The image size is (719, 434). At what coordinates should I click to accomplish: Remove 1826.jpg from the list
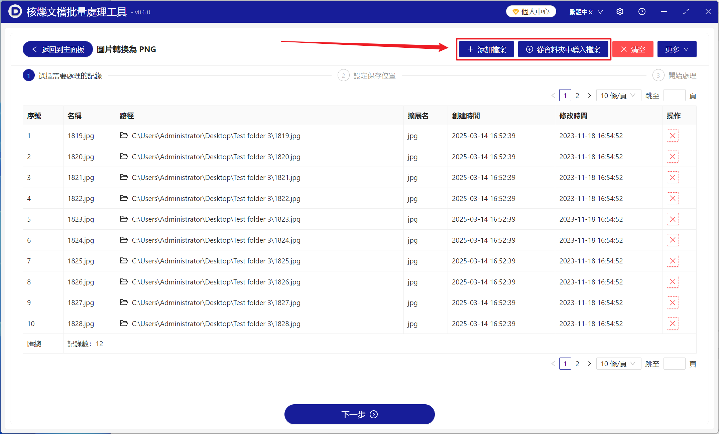[x=673, y=282]
